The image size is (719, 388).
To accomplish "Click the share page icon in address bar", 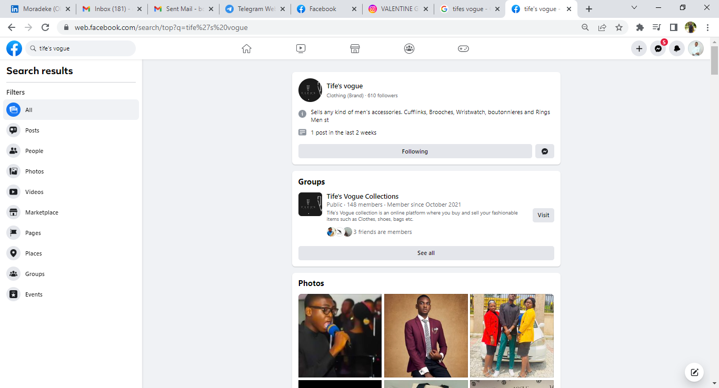I will click(602, 27).
